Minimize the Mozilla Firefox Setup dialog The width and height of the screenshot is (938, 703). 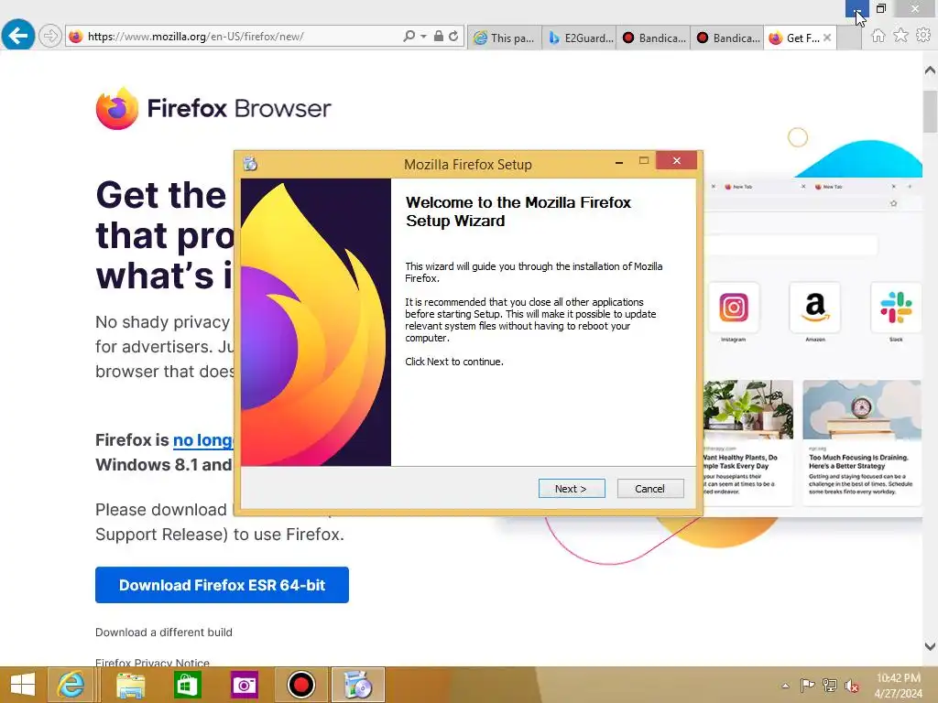tap(619, 161)
